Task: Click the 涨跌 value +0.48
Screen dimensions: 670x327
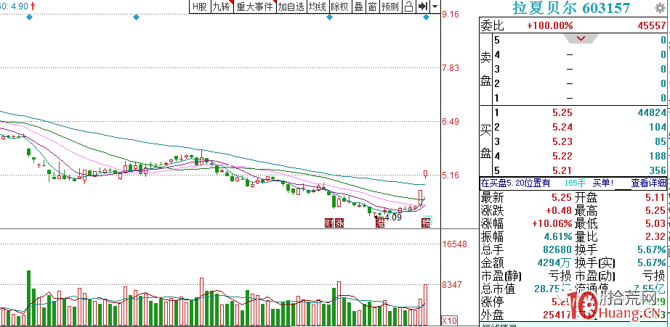Action: [559, 210]
